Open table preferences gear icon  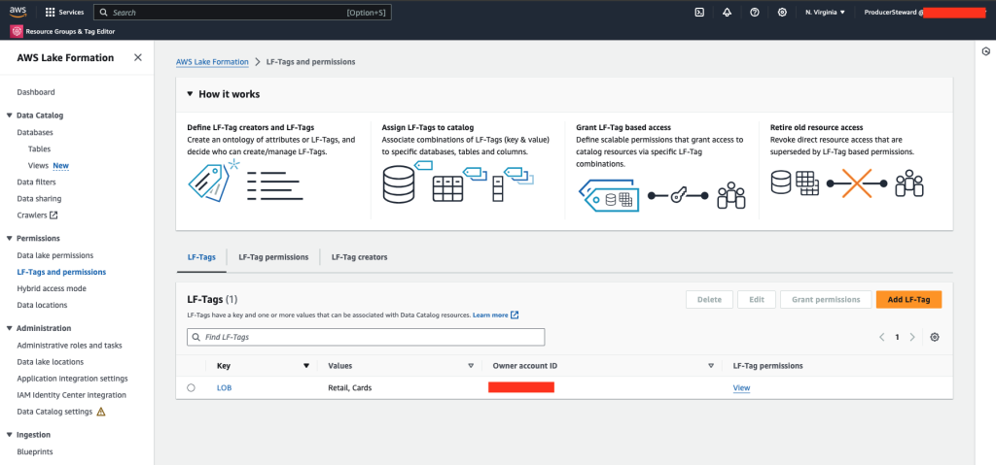tap(935, 337)
